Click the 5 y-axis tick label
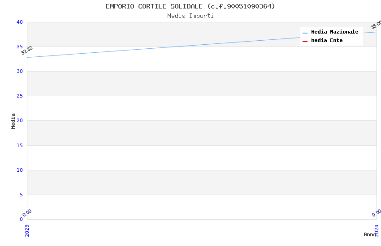The width and height of the screenshot is (381, 246). (22, 195)
